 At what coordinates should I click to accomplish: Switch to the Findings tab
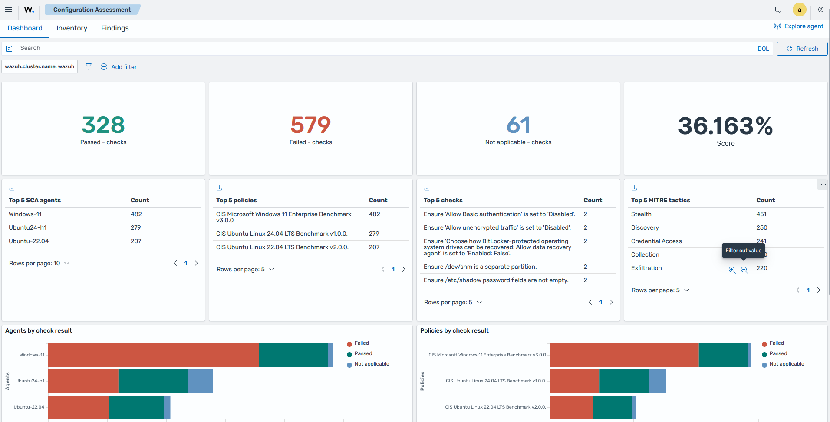[x=115, y=28]
